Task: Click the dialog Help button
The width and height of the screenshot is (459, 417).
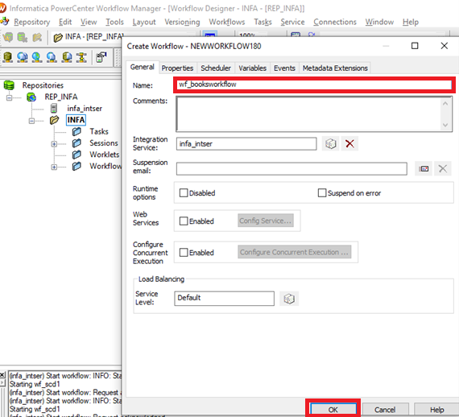Action: coord(436,410)
